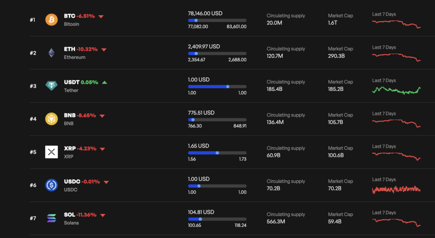Click the green Tether logo icon
435x238 pixels.
pyautogui.click(x=51, y=86)
